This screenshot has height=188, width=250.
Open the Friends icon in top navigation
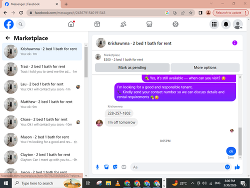[123, 24]
